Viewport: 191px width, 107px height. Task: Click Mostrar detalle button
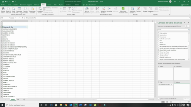coord(164,8)
